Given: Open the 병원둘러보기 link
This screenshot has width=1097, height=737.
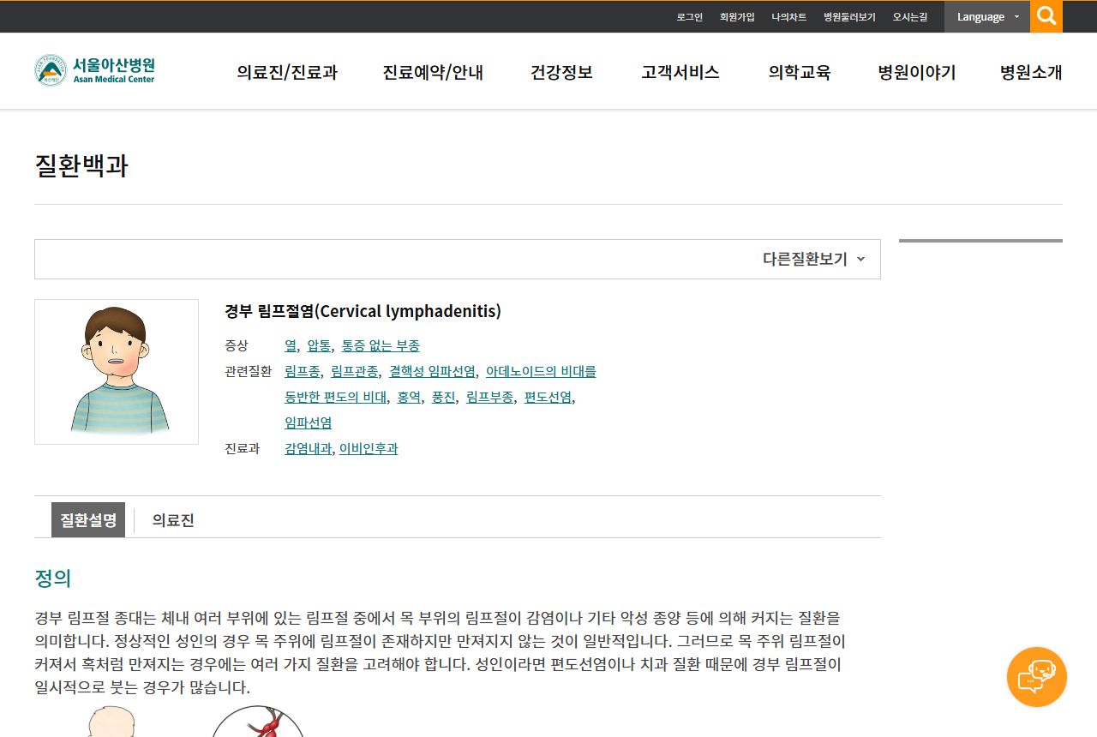Looking at the screenshot, I should coord(849,17).
